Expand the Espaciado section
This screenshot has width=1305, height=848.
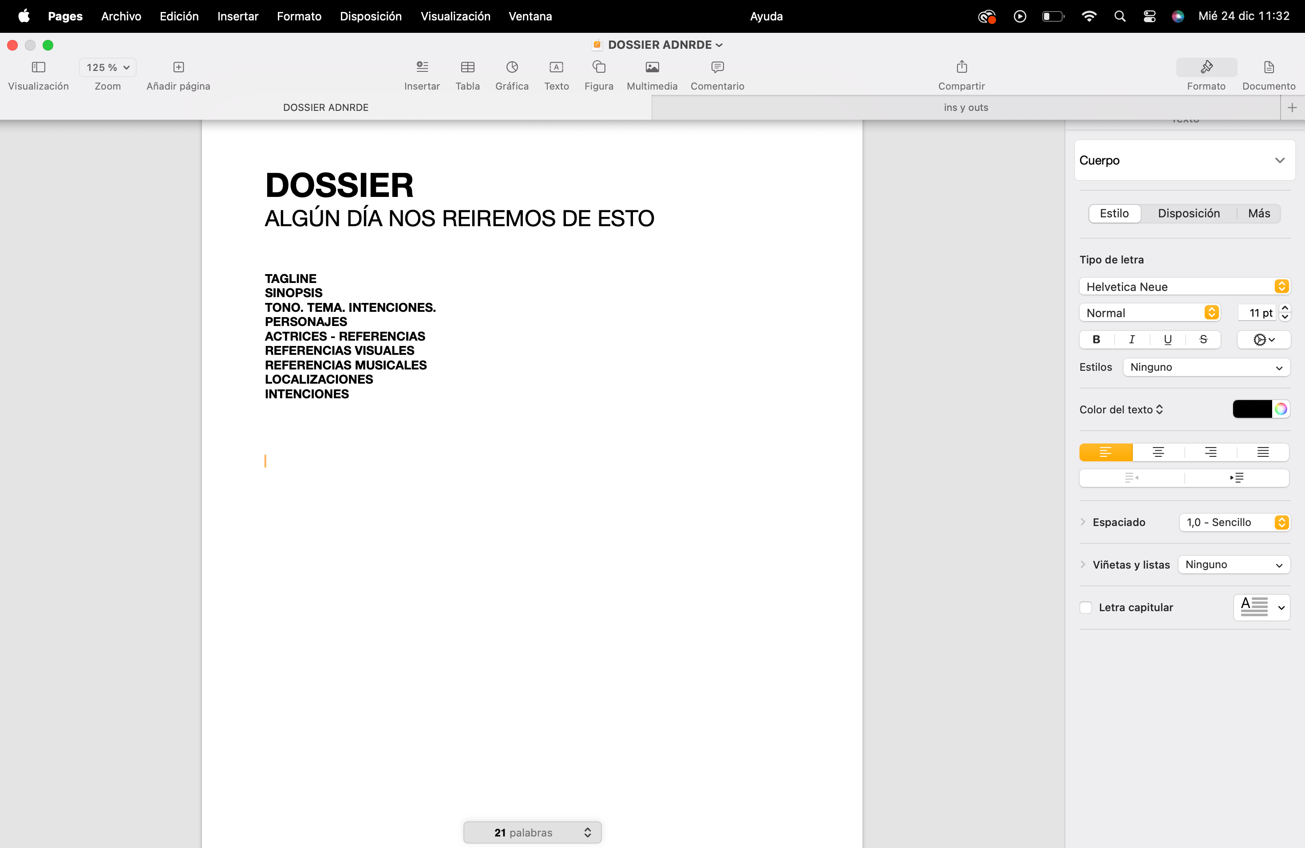(1083, 522)
